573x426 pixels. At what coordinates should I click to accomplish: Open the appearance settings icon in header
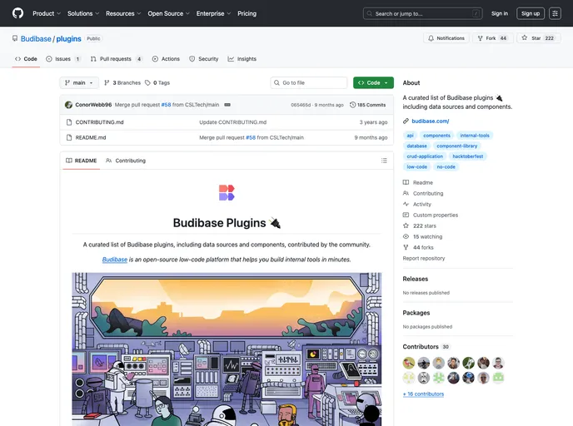pyautogui.click(x=555, y=13)
